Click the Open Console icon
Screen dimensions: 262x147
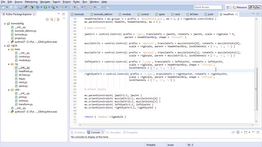246,132
